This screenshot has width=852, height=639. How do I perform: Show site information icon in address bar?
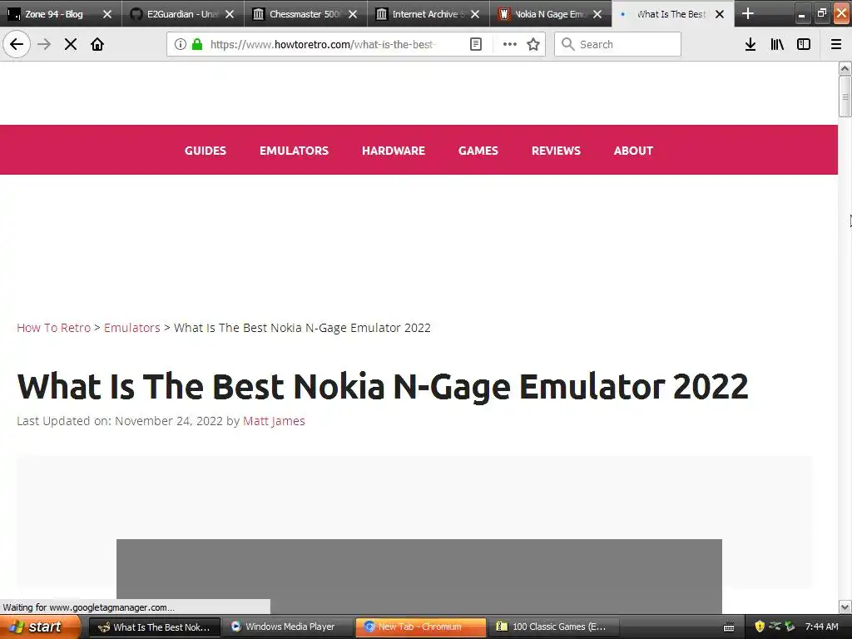(x=181, y=44)
